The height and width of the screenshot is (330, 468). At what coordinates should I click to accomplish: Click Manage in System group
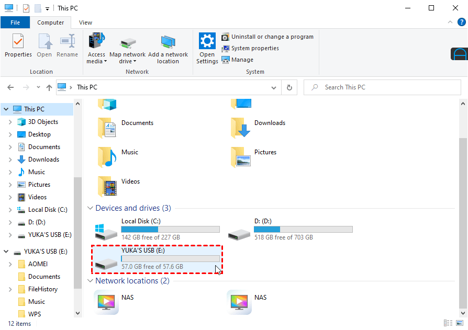pos(237,60)
